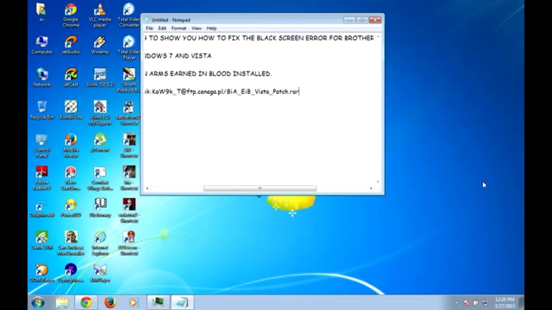
Task: Open Notepad Help menu
Action: (x=211, y=28)
